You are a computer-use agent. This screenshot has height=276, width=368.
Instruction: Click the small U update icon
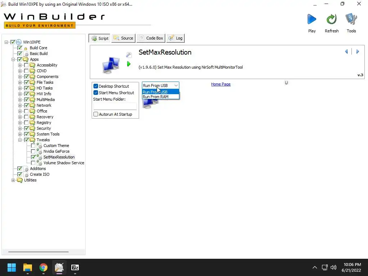pyautogui.click(x=286, y=83)
